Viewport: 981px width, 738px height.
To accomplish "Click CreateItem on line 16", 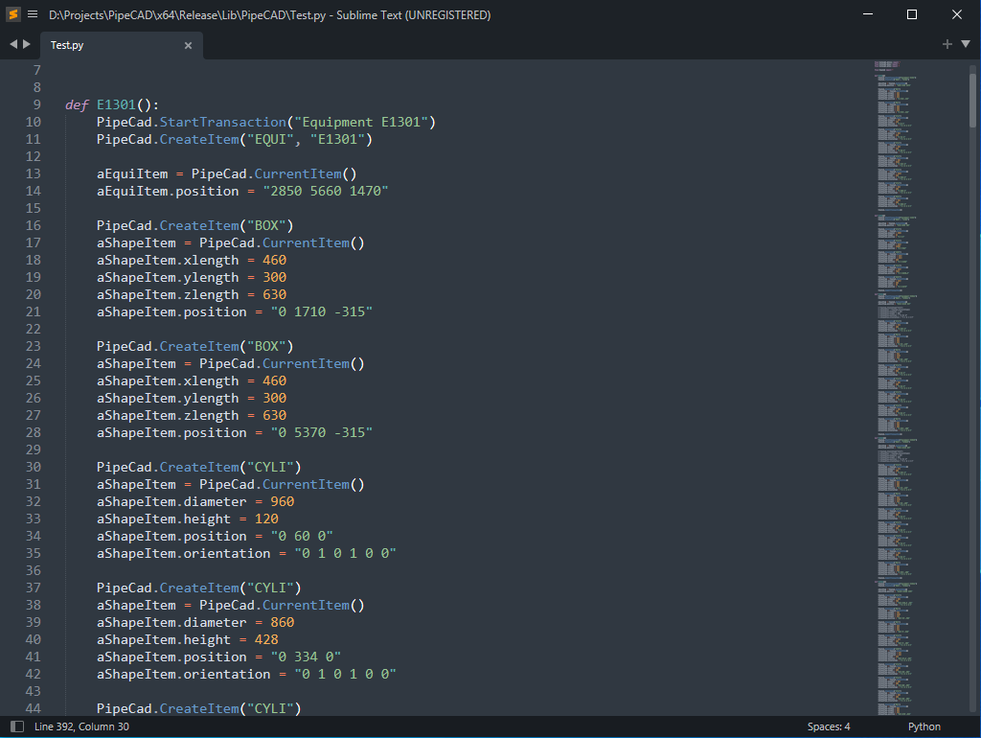I will coord(199,225).
